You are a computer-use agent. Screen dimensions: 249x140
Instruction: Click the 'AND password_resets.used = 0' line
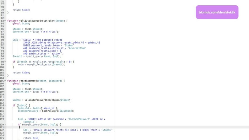click(x=42, y=51)
